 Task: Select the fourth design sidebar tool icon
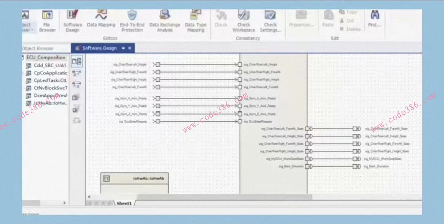pyautogui.click(x=76, y=97)
